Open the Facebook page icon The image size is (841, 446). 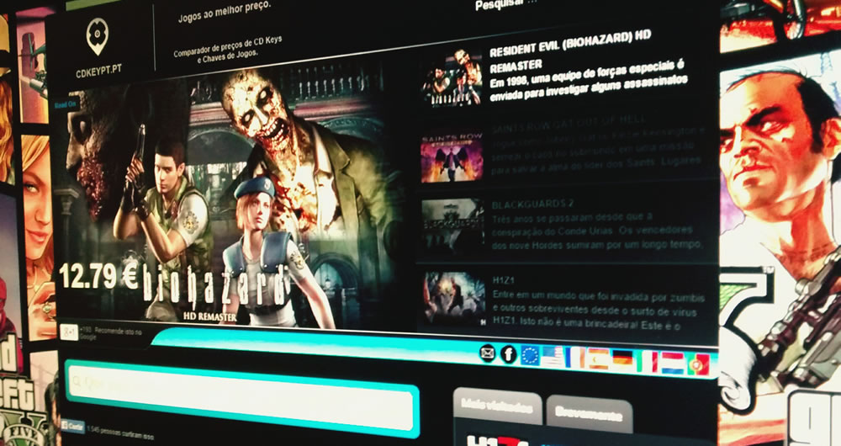pyautogui.click(x=509, y=354)
